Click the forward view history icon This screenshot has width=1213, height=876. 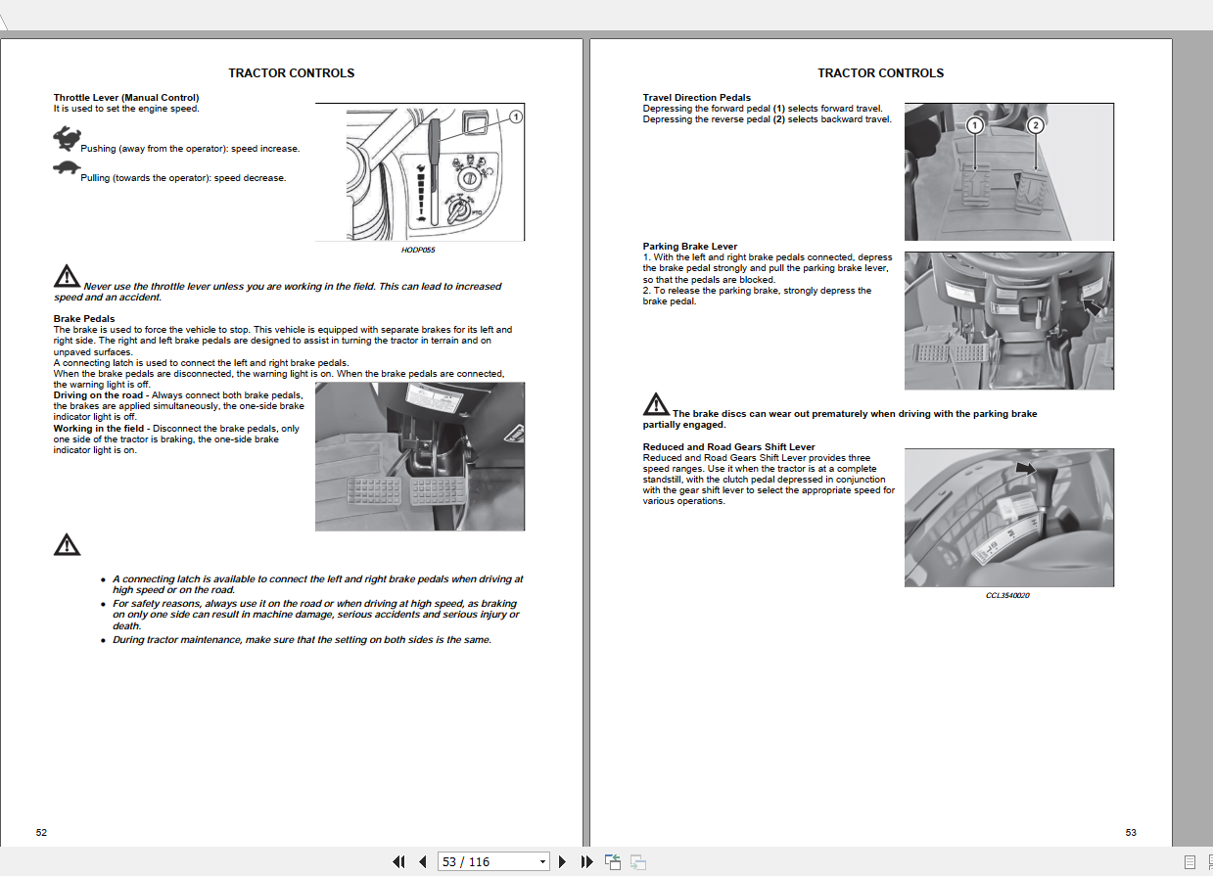coord(637,861)
